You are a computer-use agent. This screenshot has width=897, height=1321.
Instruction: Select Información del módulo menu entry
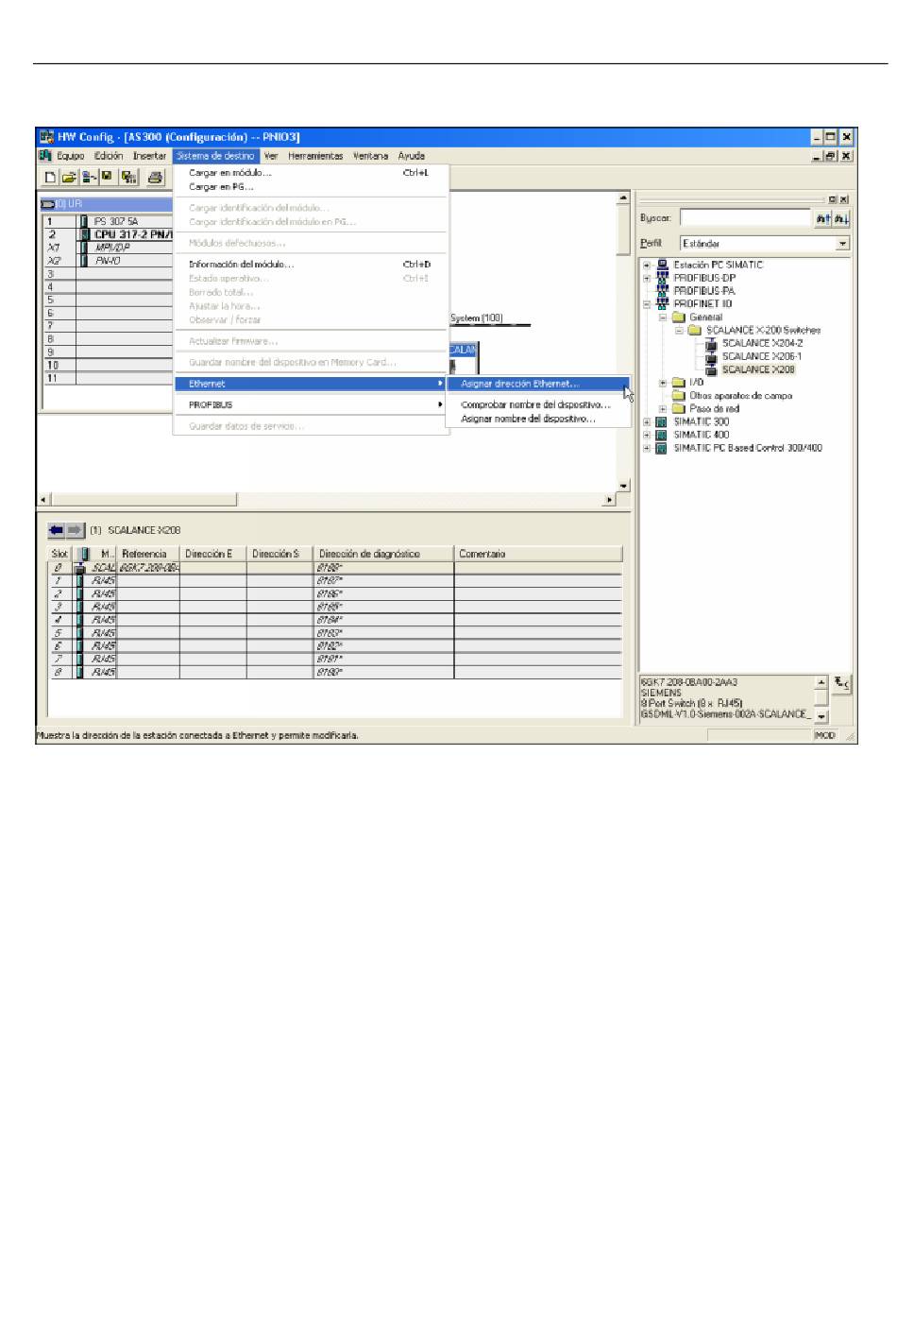click(x=310, y=265)
